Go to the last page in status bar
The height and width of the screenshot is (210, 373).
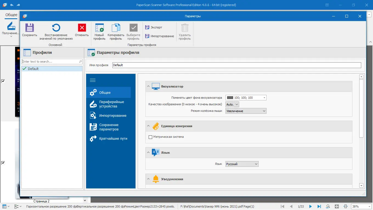click(x=319, y=206)
